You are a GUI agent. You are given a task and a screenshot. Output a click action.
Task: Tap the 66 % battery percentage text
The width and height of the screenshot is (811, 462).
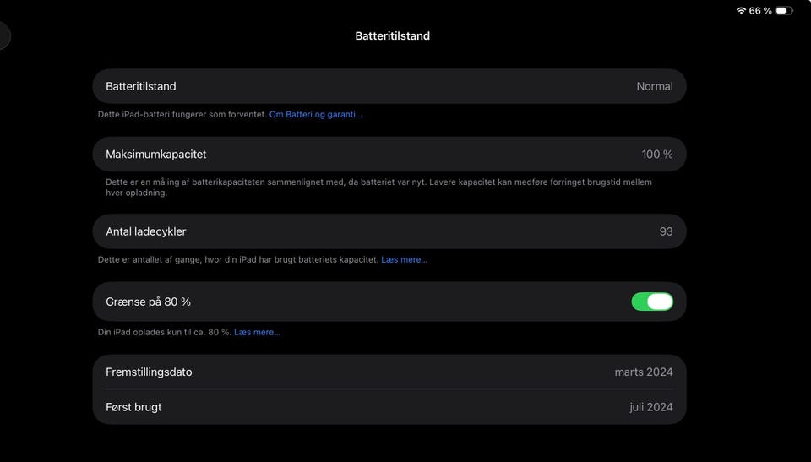[760, 11]
